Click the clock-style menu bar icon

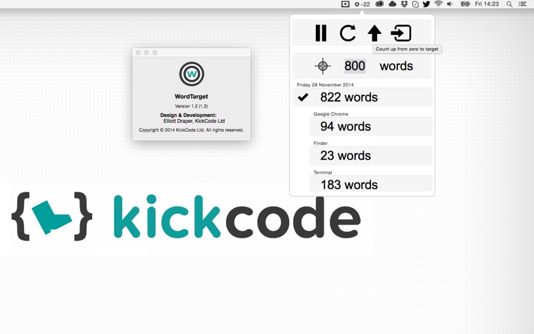coord(415,4)
